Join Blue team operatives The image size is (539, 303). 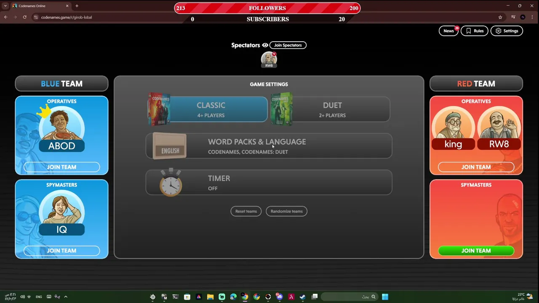pyautogui.click(x=61, y=167)
